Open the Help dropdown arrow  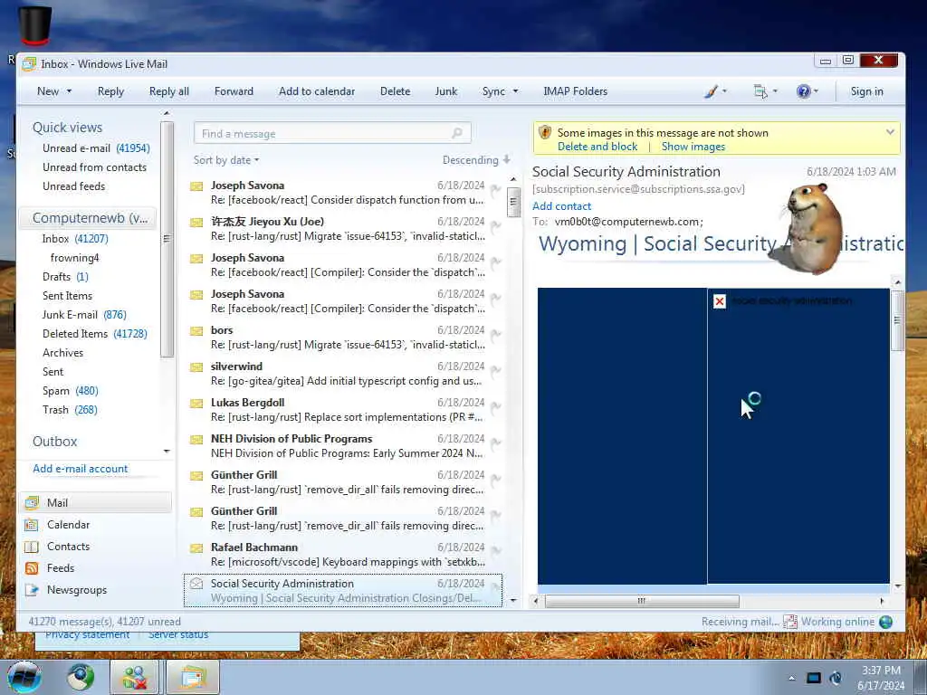coord(816,91)
